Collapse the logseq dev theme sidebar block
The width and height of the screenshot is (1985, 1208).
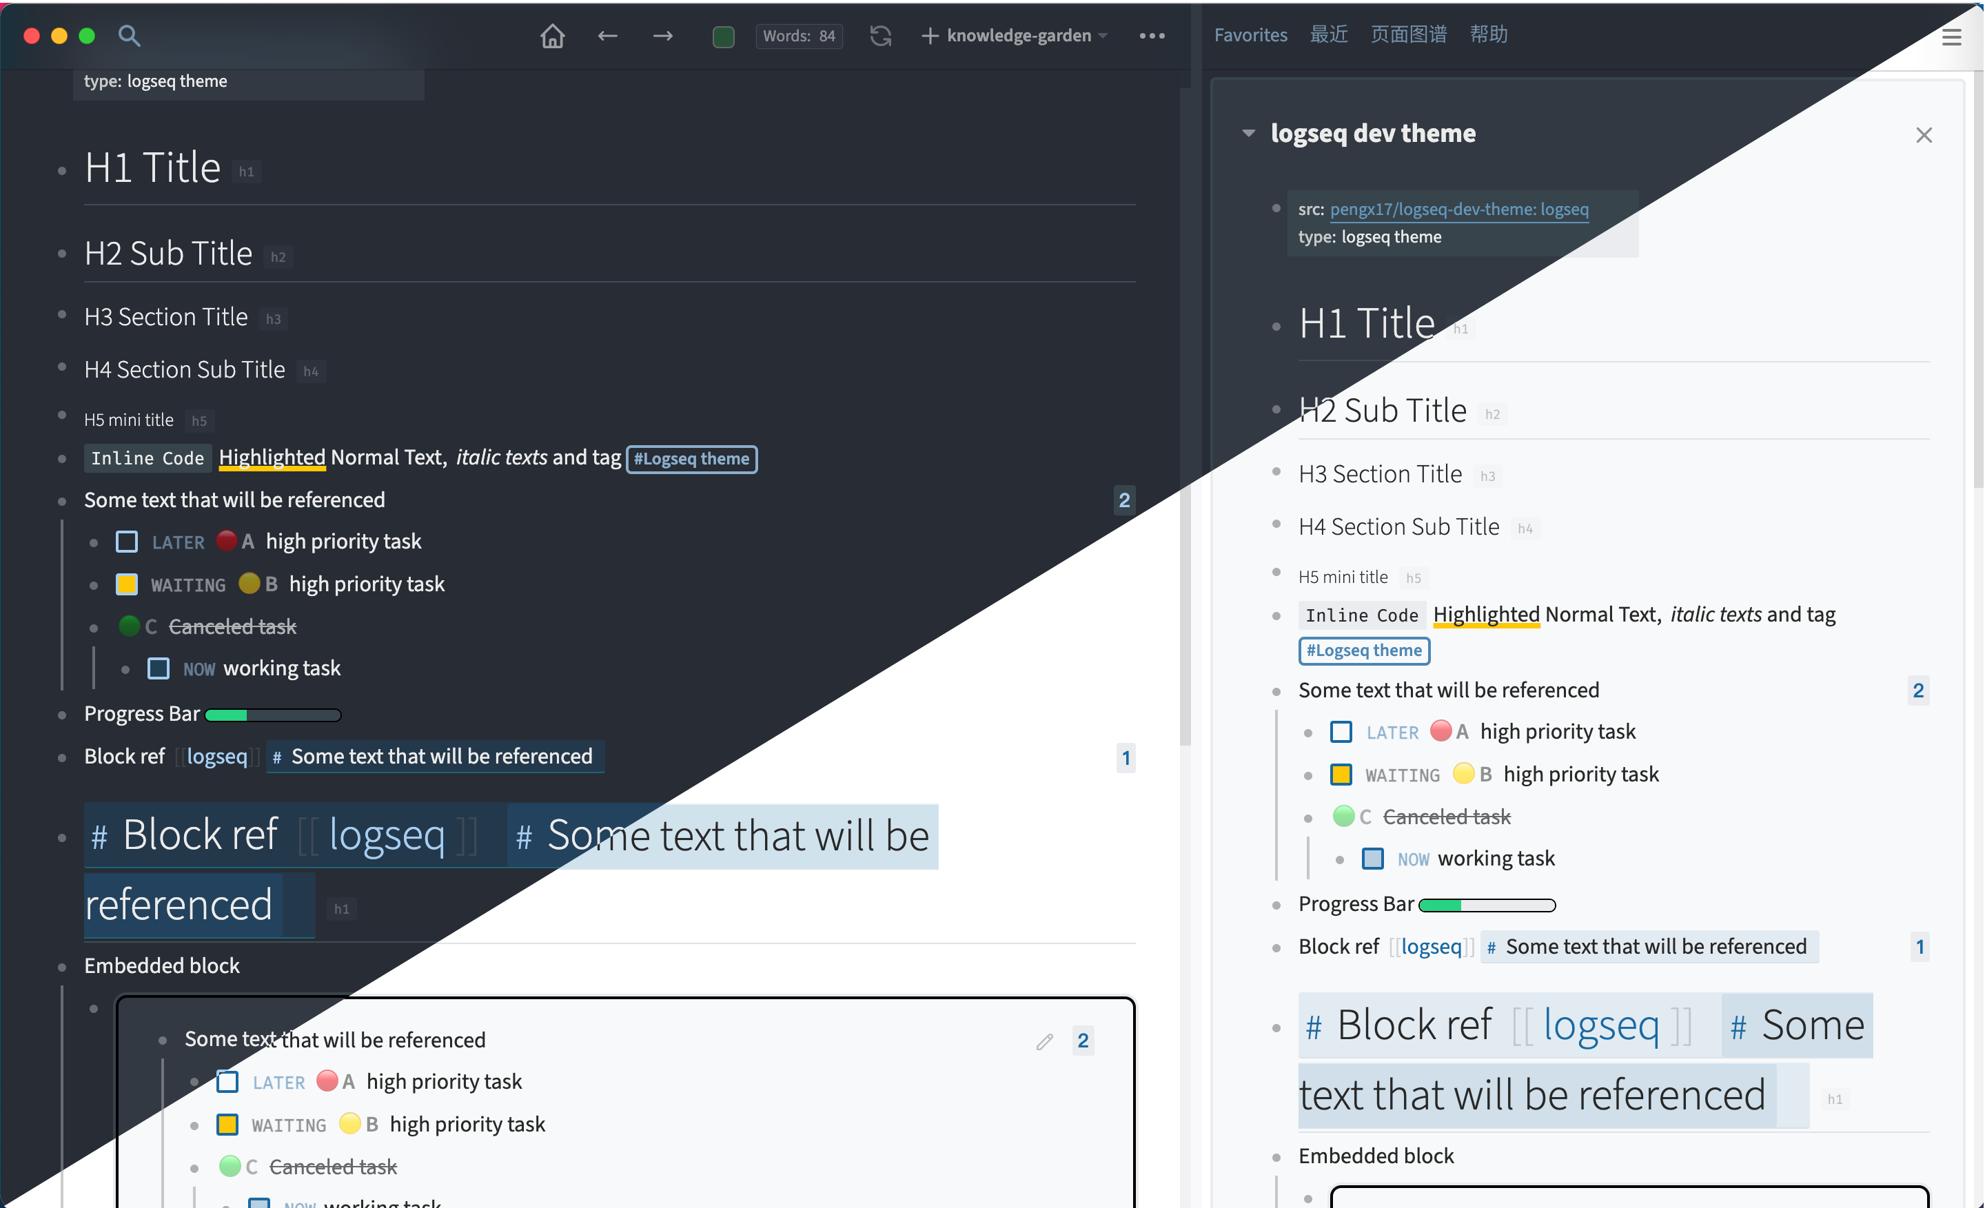[x=1249, y=133]
